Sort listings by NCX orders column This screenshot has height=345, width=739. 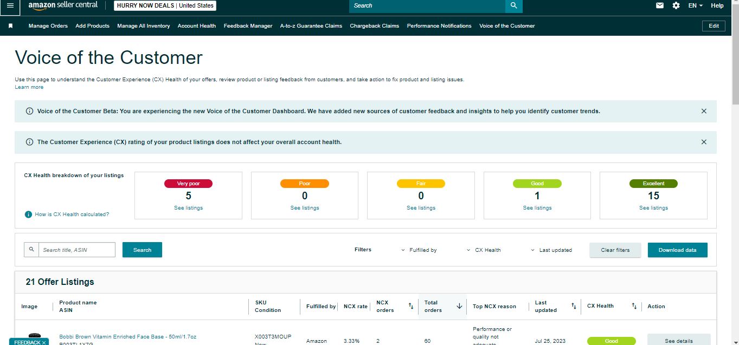pos(410,306)
